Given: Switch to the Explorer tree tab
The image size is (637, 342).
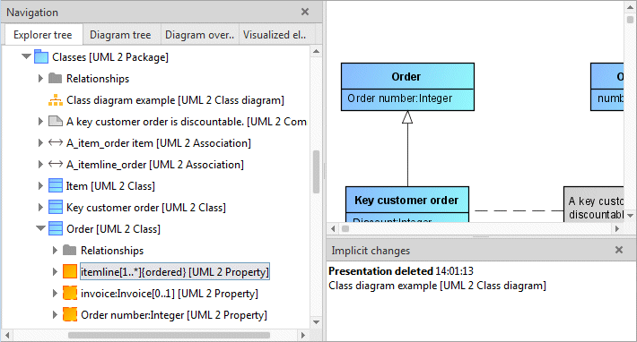Looking at the screenshot, I should (43, 34).
